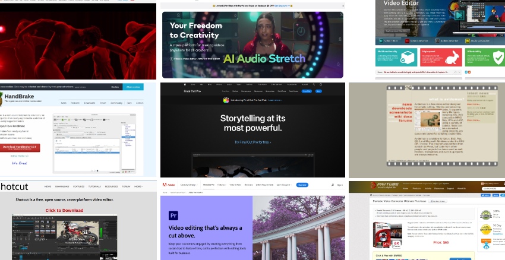Click Allow cookies on HandBrake page
The width and height of the screenshot is (505, 260).
133,87
